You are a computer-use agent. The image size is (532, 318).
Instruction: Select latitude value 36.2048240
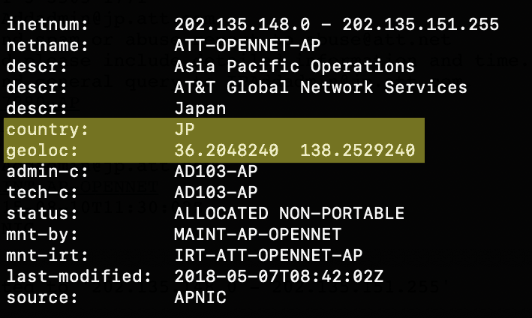click(x=227, y=151)
